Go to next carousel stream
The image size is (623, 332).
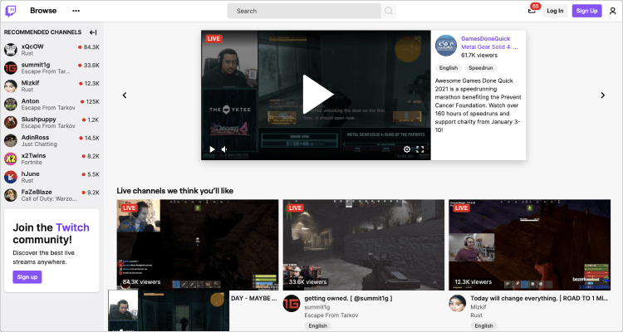603,95
